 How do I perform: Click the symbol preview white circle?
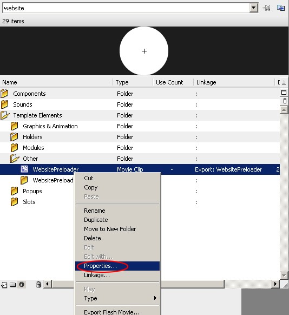[x=144, y=51]
